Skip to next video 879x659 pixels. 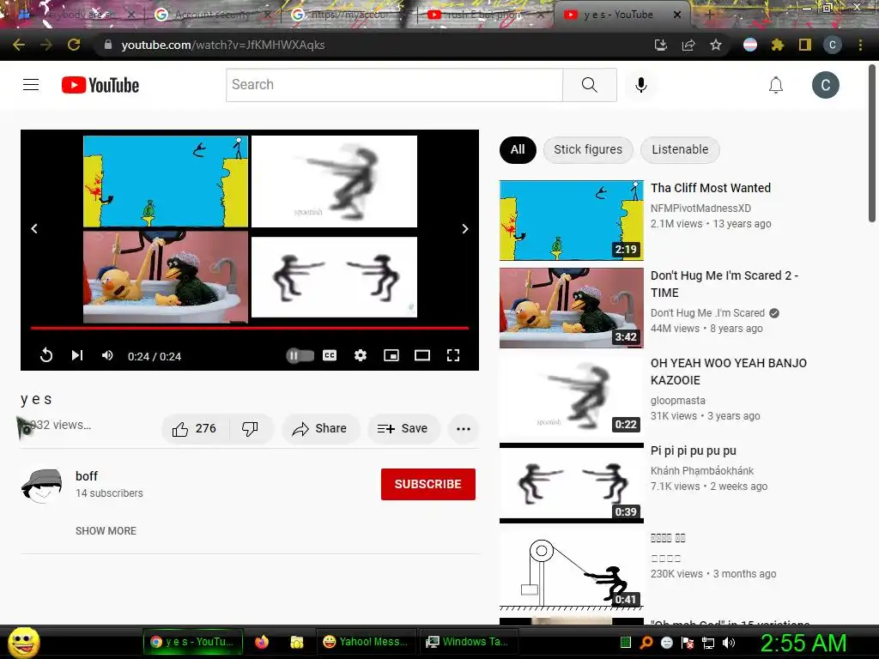point(76,355)
